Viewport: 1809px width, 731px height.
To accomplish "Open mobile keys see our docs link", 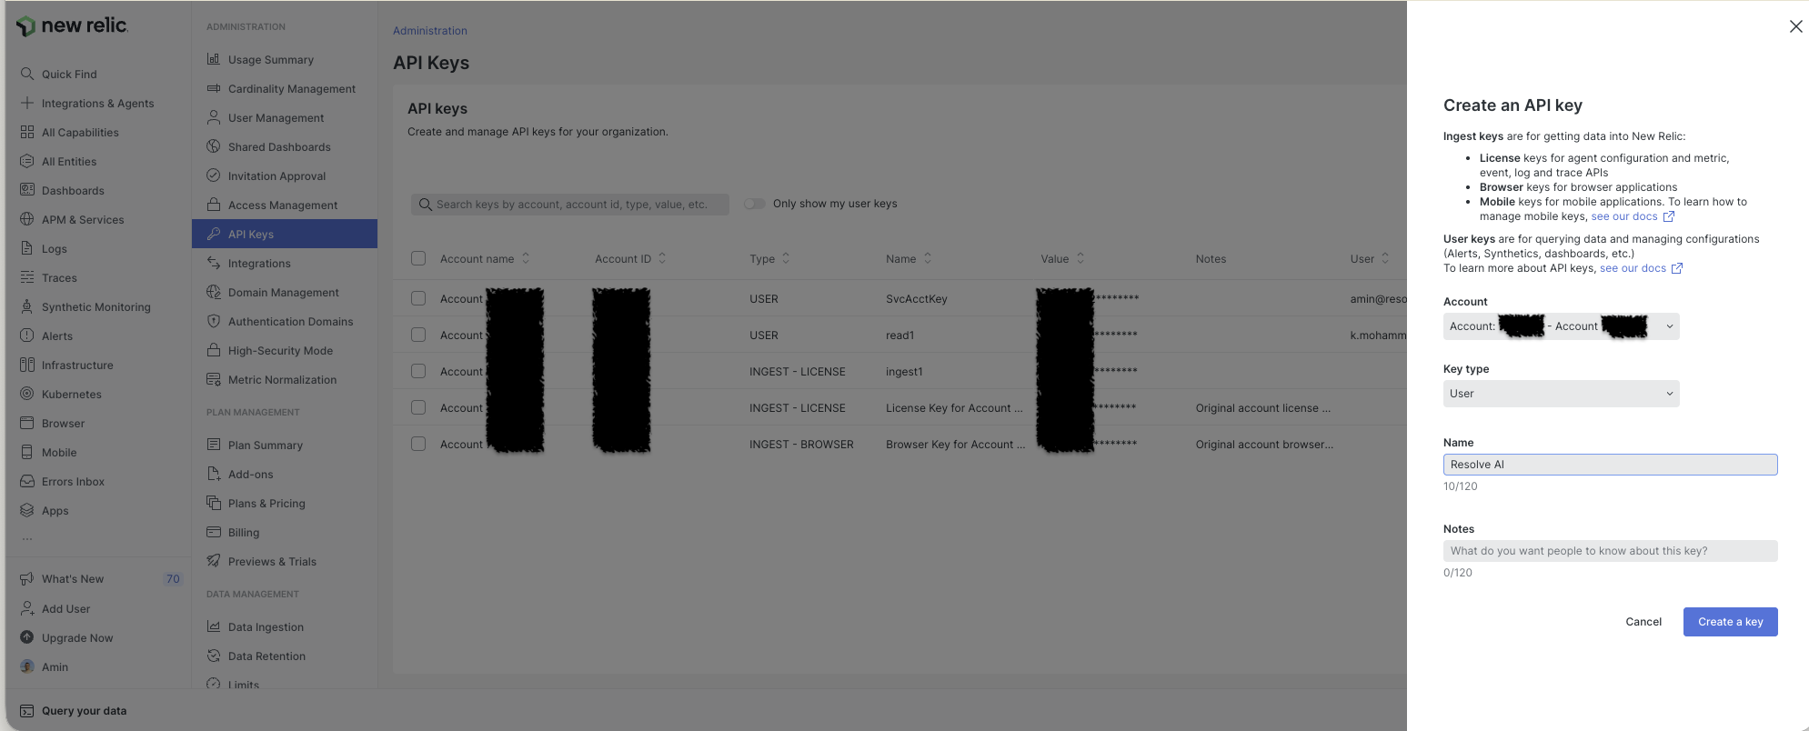I will tap(1632, 216).
